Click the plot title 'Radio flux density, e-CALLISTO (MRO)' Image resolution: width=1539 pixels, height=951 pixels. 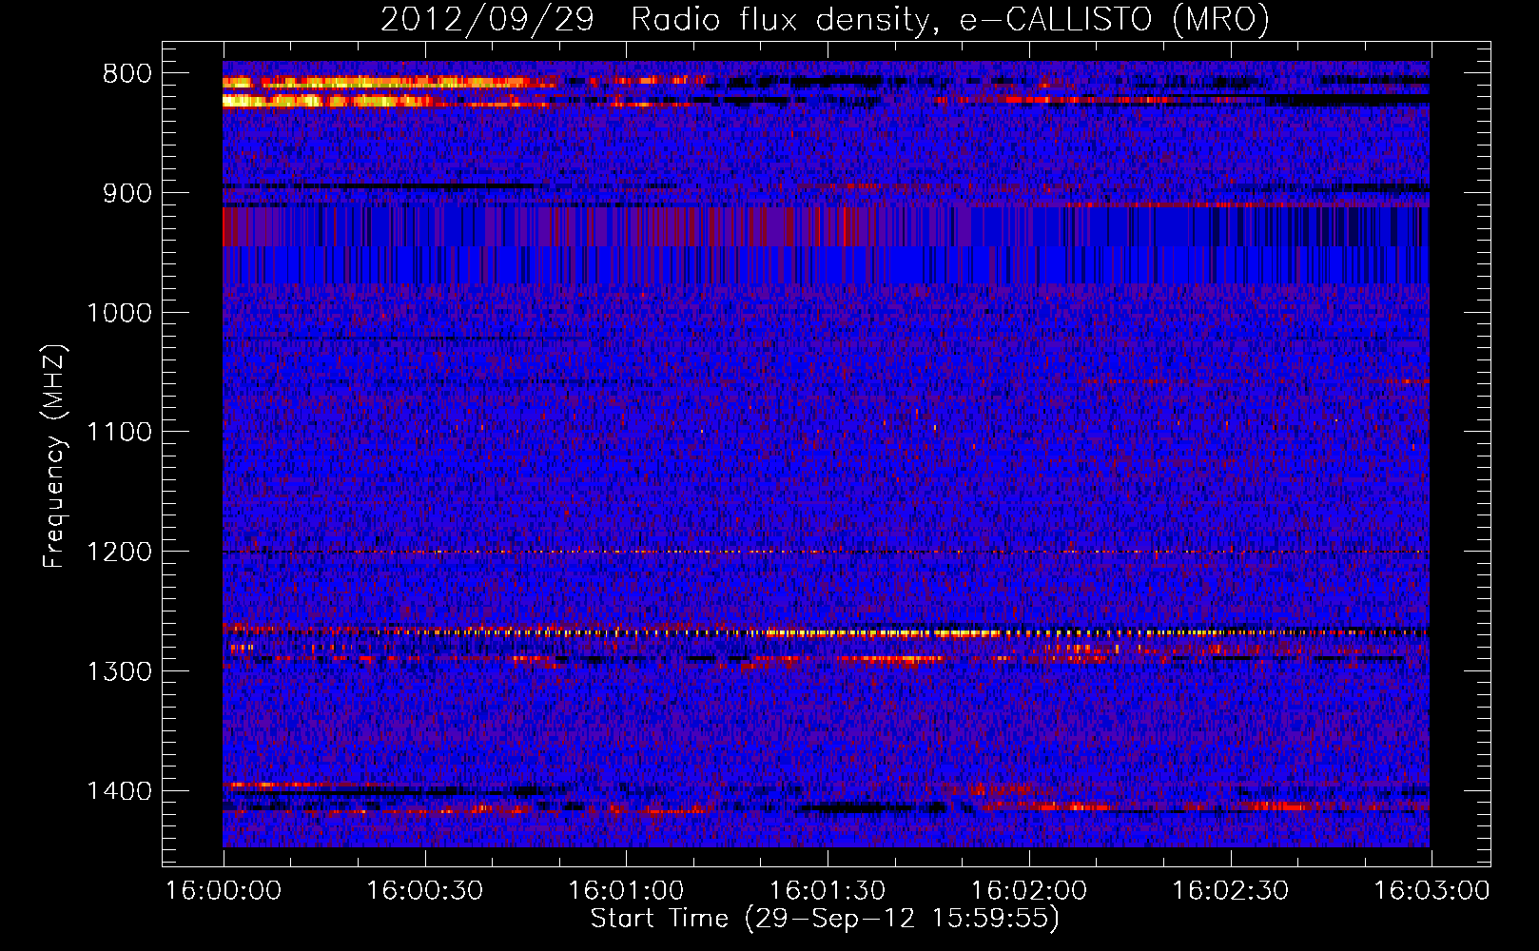click(x=949, y=19)
